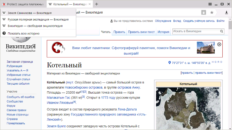Follow the Новосибирских островов link

coord(84,87)
